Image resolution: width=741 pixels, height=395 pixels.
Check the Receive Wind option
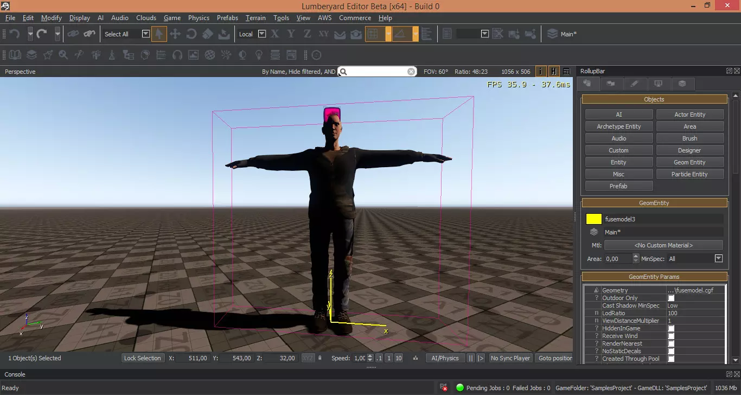click(671, 336)
